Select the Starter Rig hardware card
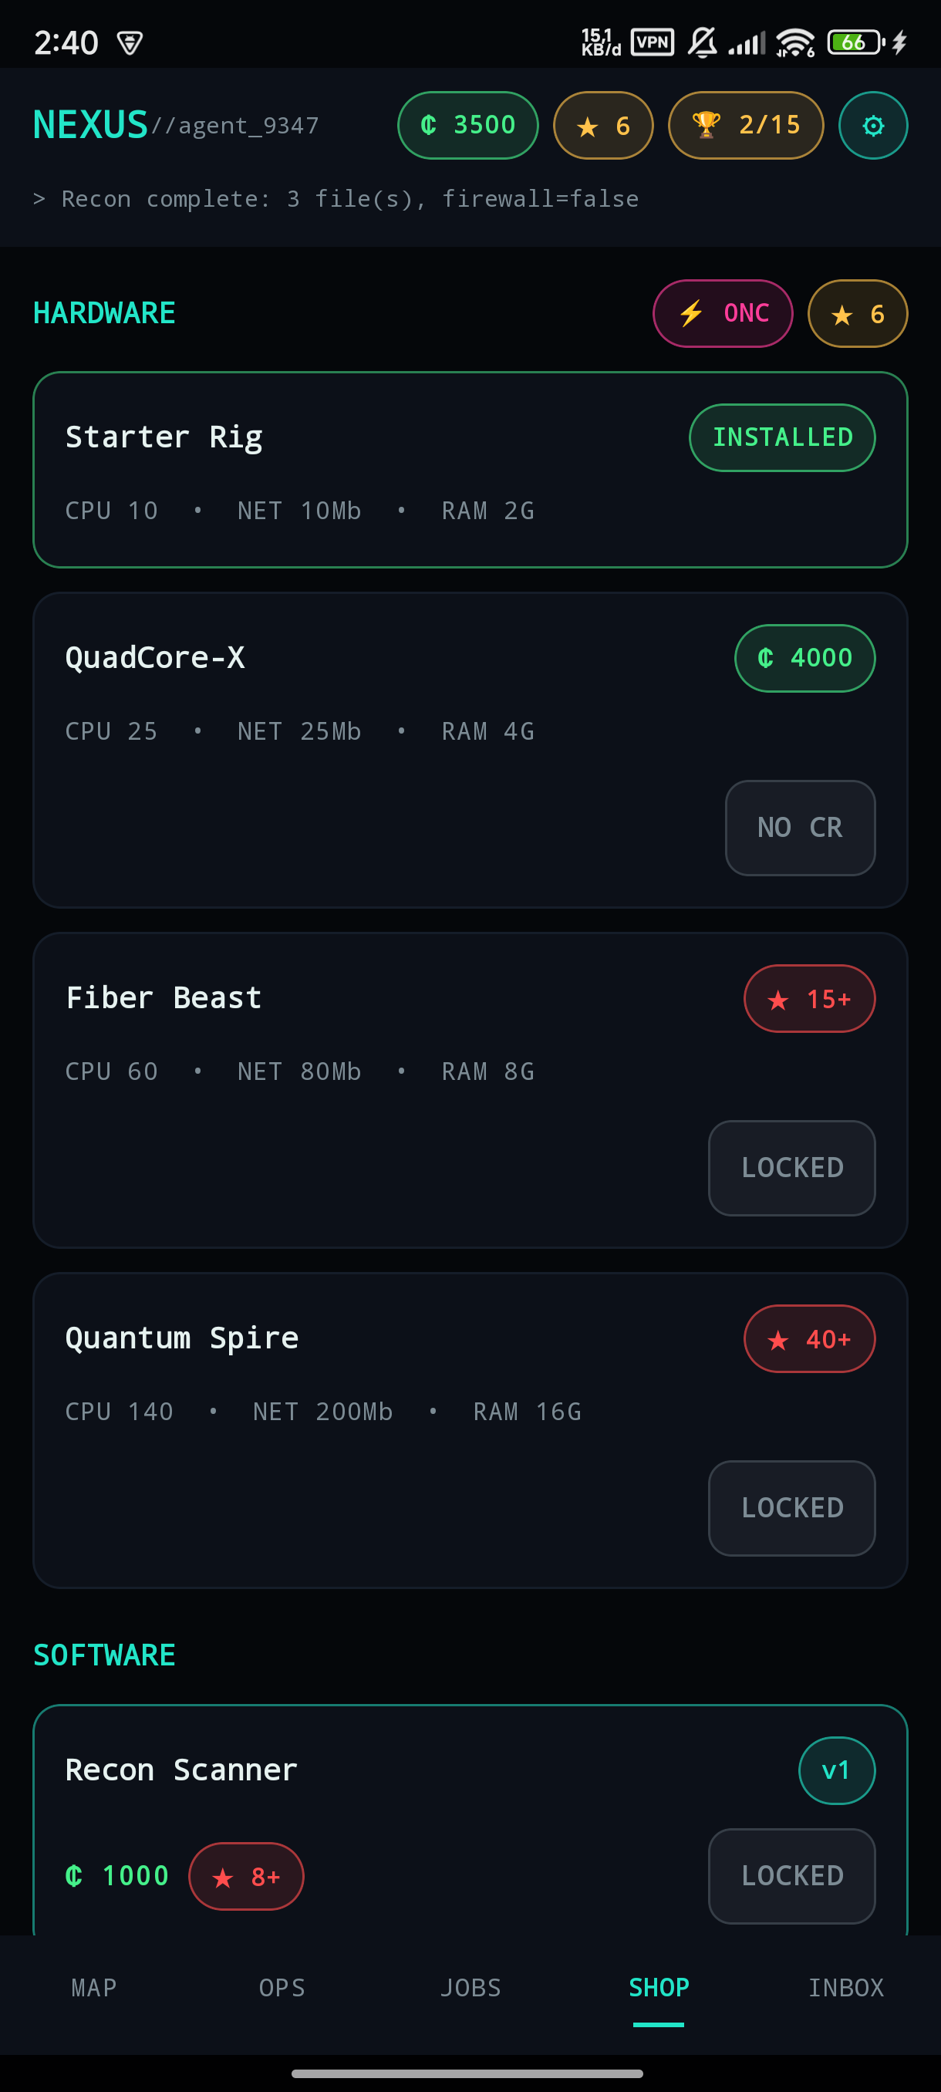Viewport: 941px width, 2092px height. click(470, 470)
